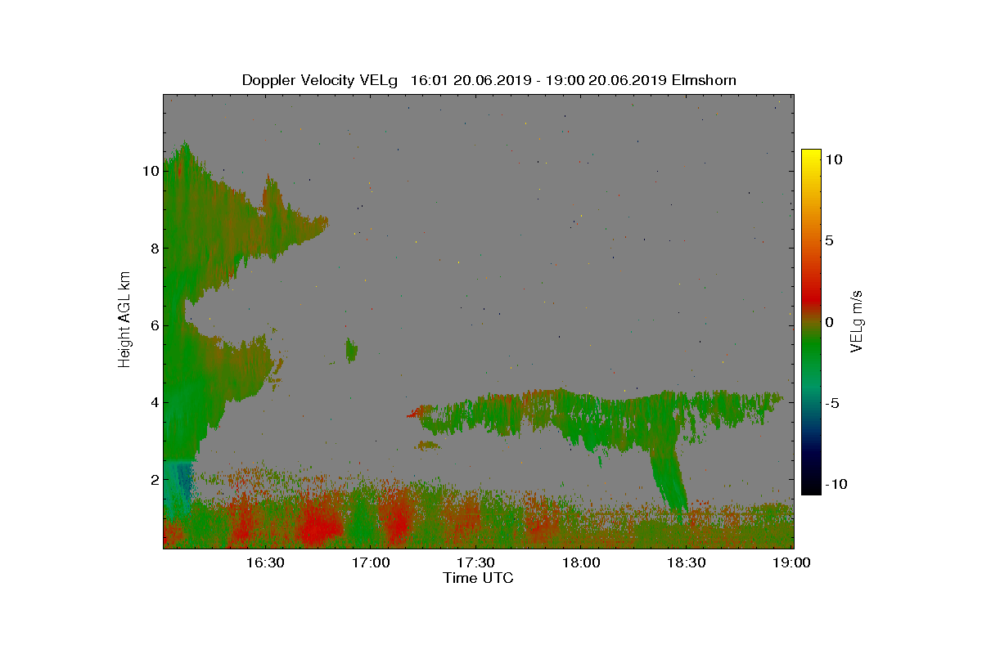Click the height tick label '4'
The image size is (982, 654).
pyautogui.click(x=154, y=402)
